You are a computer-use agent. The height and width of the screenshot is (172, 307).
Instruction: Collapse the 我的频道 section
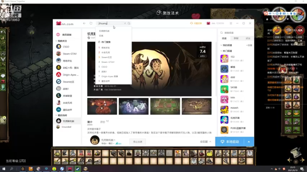(221, 45)
